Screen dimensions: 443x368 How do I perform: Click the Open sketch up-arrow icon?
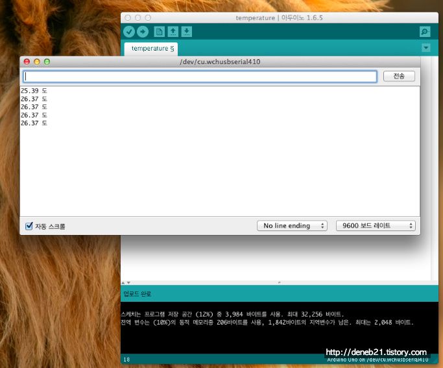(x=173, y=32)
